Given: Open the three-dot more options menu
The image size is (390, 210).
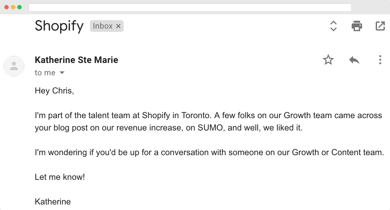Looking at the screenshot, I should pyautogui.click(x=380, y=60).
